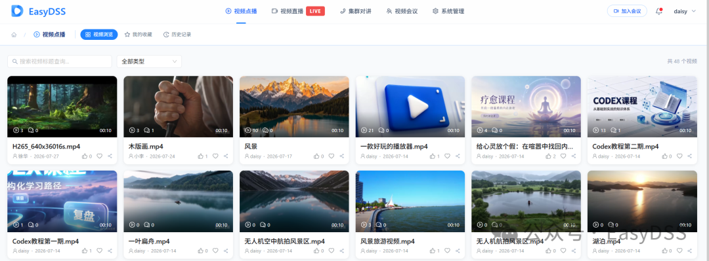The height and width of the screenshot is (261, 709).
Task: Select the 视频浏览 sub-tab
Action: 99,35
